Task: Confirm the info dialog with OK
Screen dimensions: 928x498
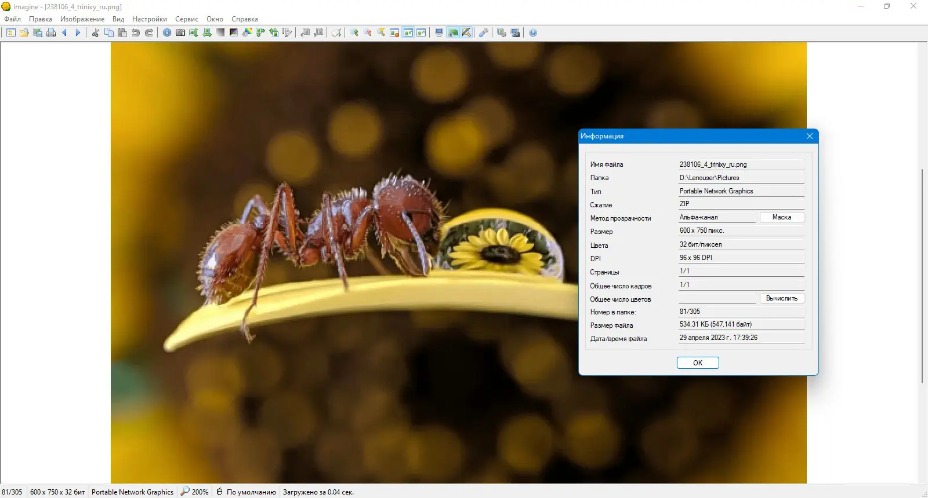Action: coord(698,363)
